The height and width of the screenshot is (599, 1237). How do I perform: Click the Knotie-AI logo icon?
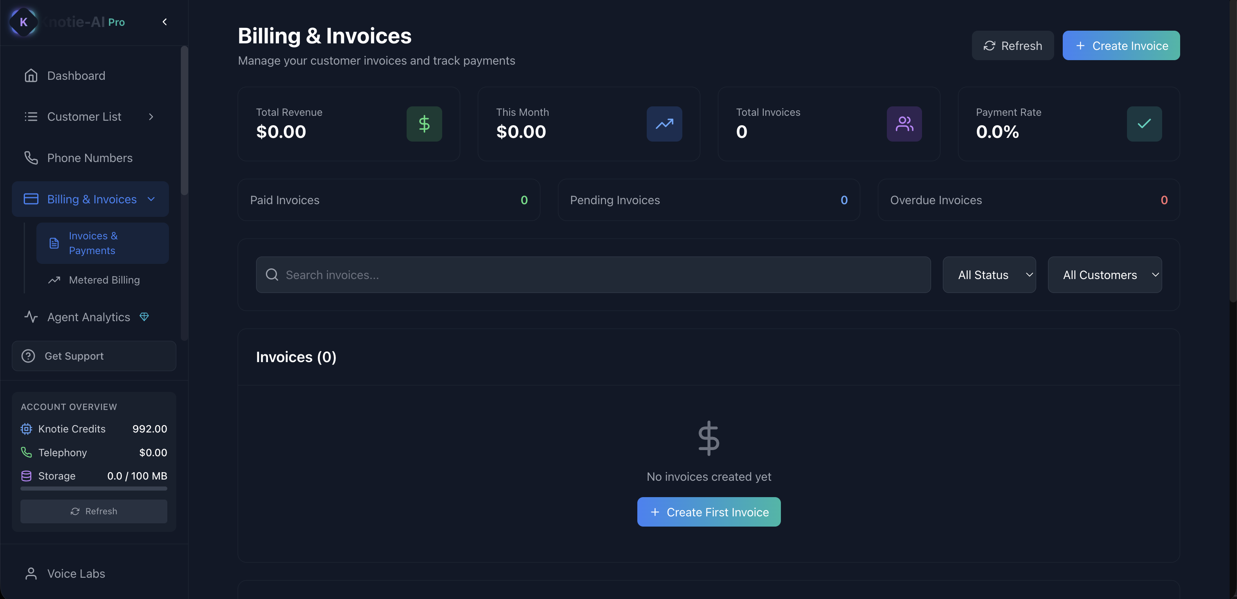pyautogui.click(x=23, y=22)
